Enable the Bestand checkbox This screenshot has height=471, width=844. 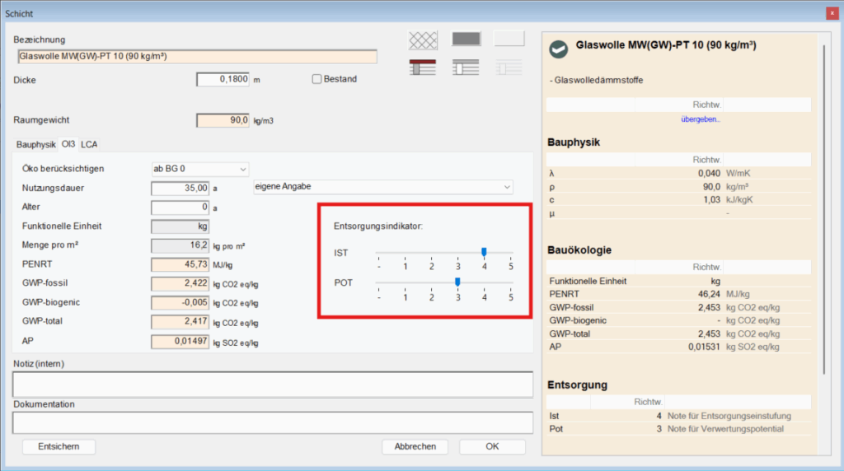coord(316,79)
